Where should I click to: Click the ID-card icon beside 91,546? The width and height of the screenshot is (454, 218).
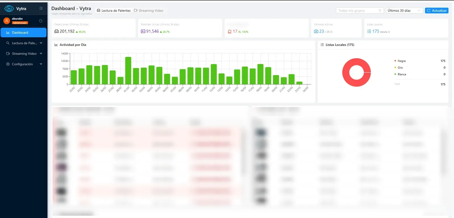[143, 31]
